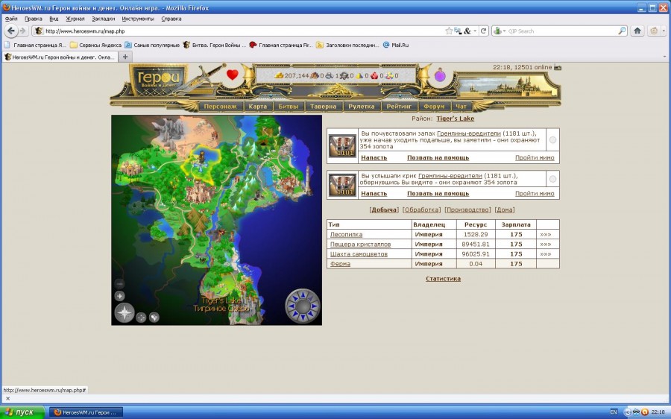
Task: Reload the page with refresh button
Action: [x=484, y=31]
